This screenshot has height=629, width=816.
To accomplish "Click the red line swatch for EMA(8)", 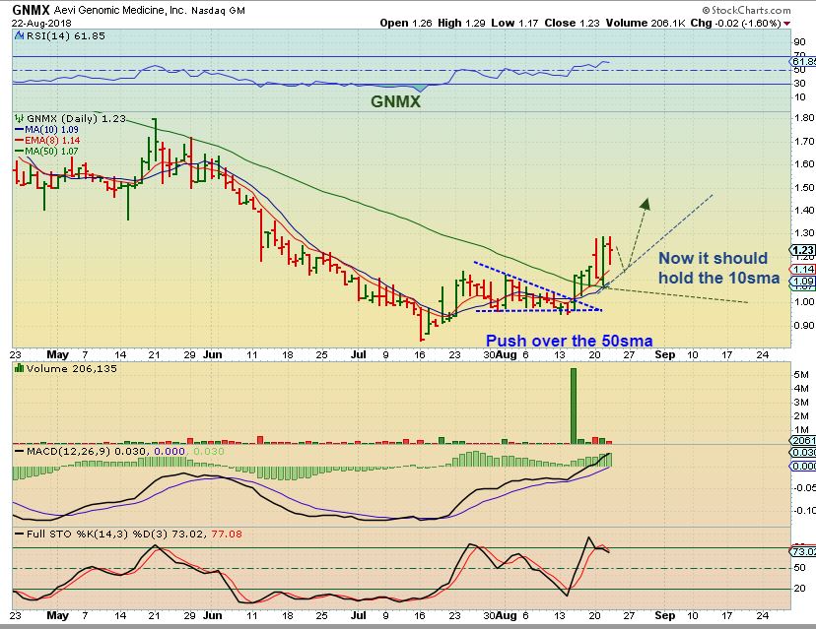I will coord(20,141).
